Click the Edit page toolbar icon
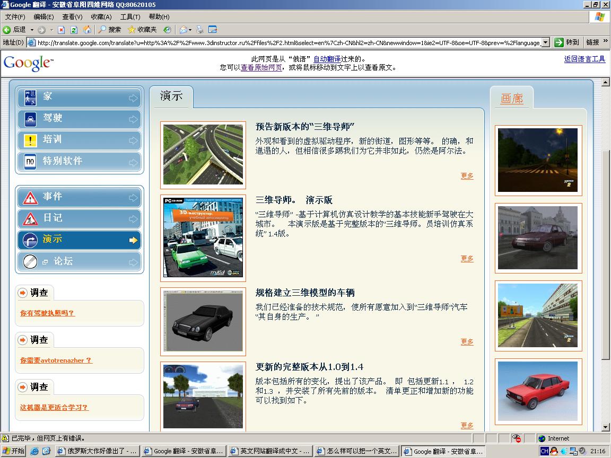This screenshot has height=458, width=611. point(213,30)
